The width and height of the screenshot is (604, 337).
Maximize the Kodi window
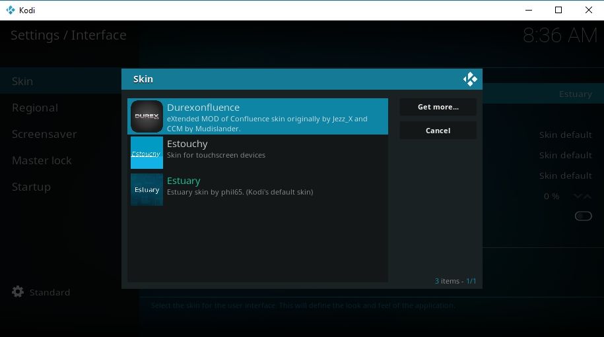click(558, 10)
